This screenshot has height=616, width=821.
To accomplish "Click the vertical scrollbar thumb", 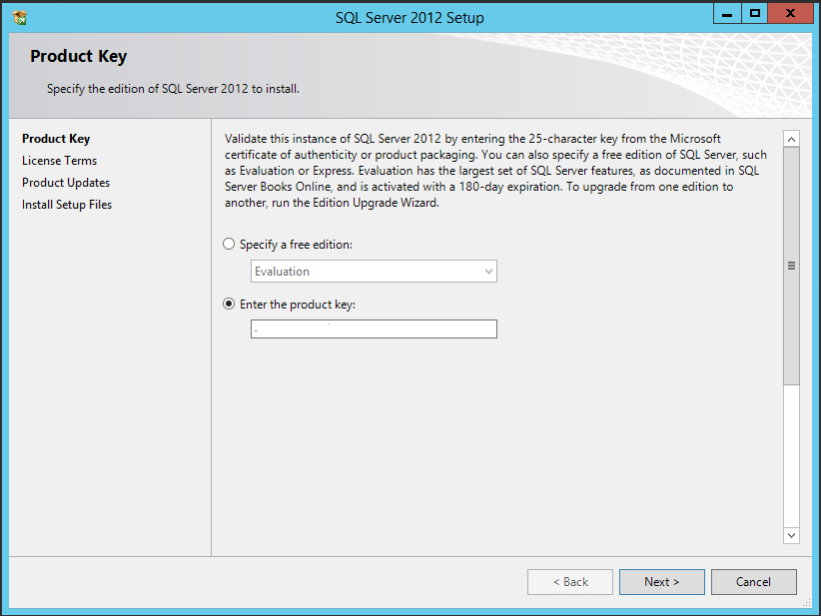I will click(791, 266).
